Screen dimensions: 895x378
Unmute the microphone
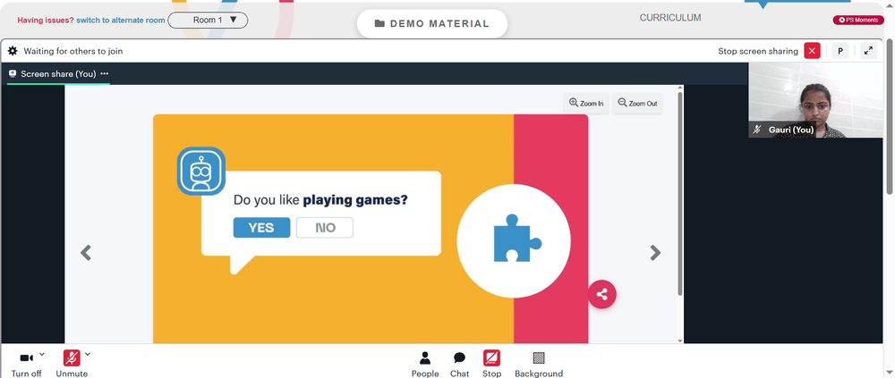click(72, 364)
